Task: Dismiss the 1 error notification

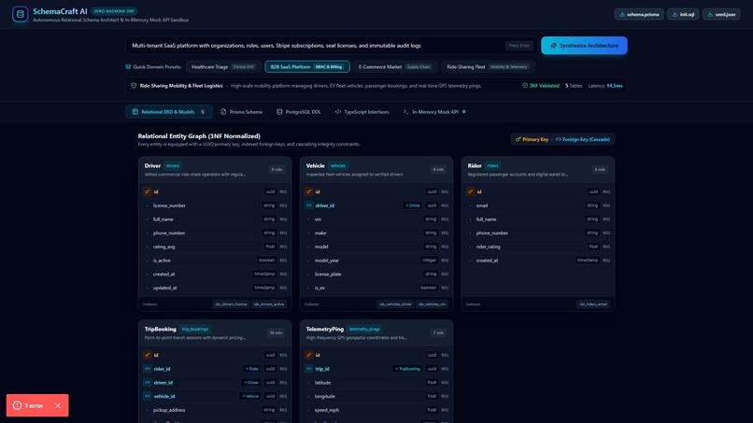Action: click(x=58, y=405)
